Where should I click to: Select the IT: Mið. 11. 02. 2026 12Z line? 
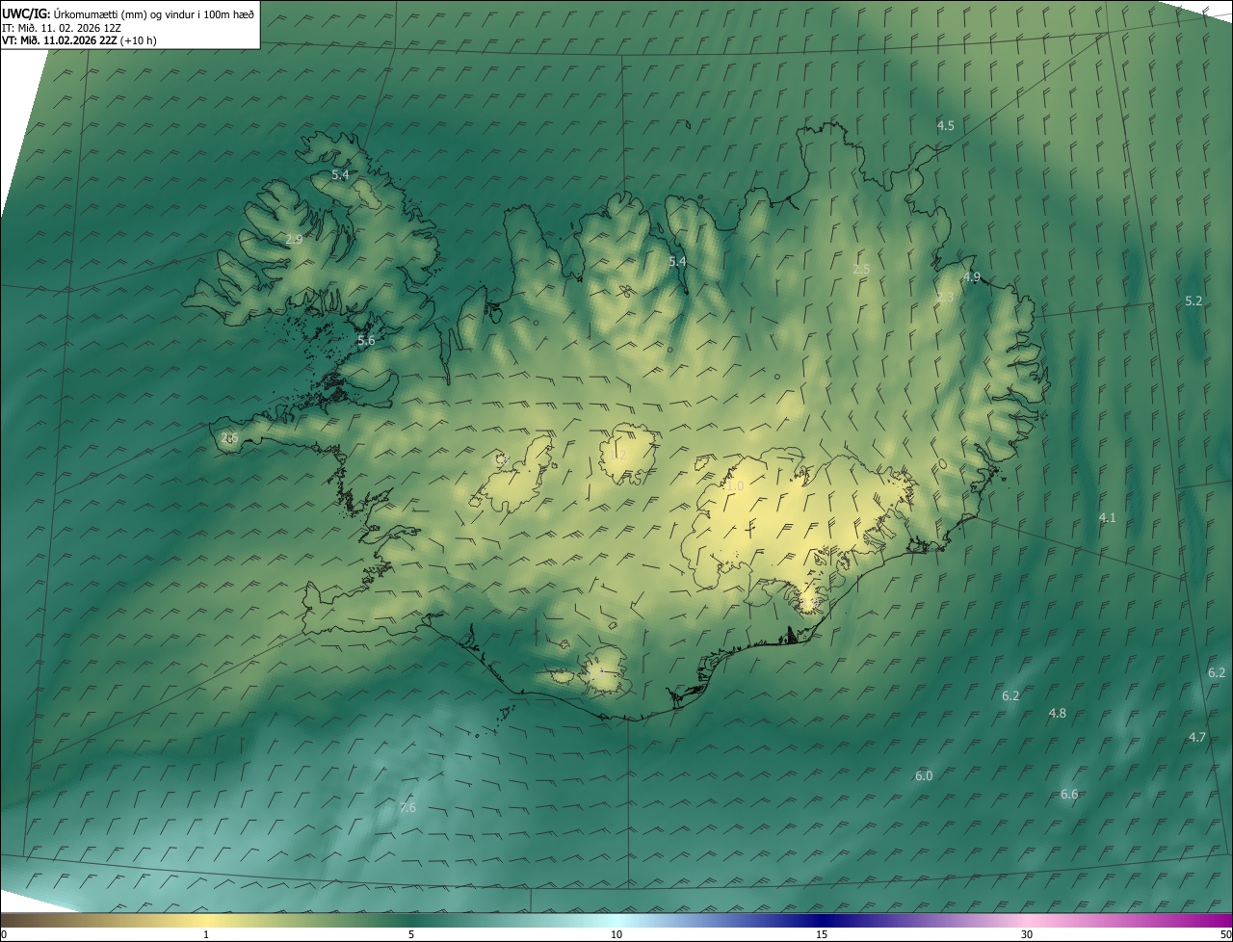(x=62, y=27)
